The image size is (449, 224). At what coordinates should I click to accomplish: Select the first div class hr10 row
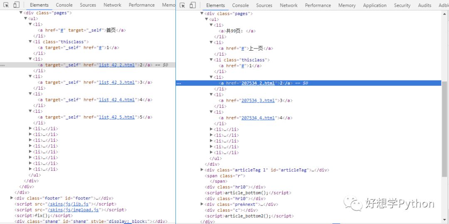(x=235, y=187)
